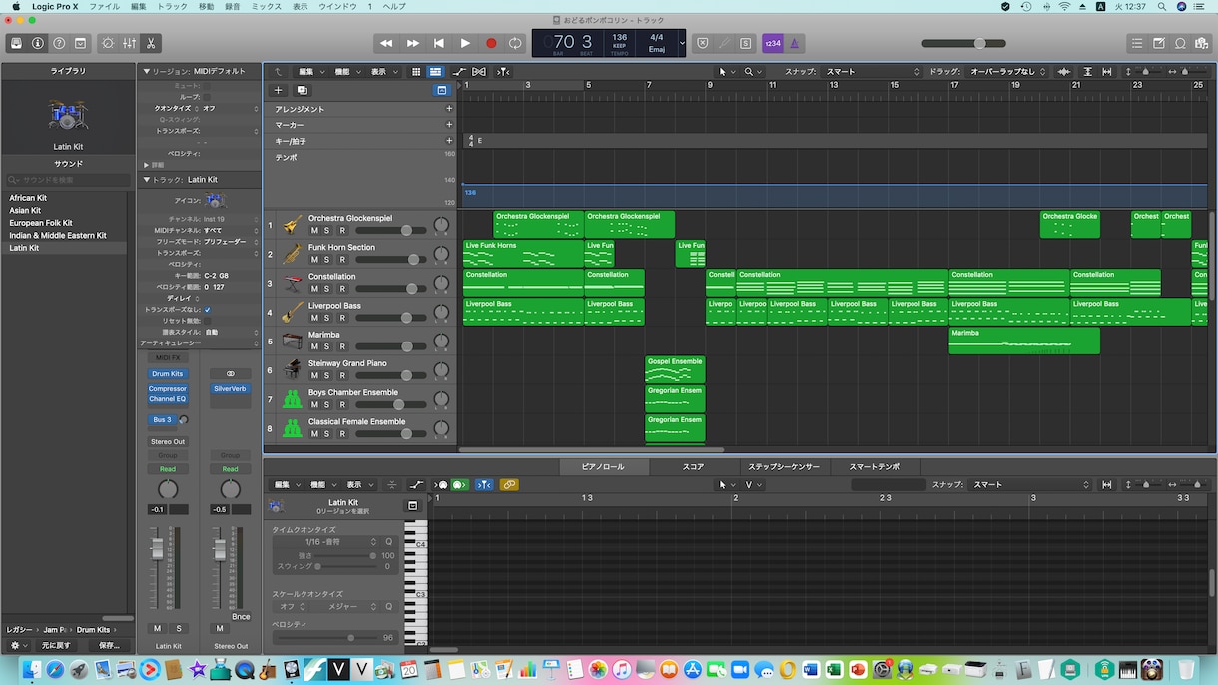The height and width of the screenshot is (685, 1218).
Task: Click the SilverVerb plugin slot
Action: tap(230, 389)
